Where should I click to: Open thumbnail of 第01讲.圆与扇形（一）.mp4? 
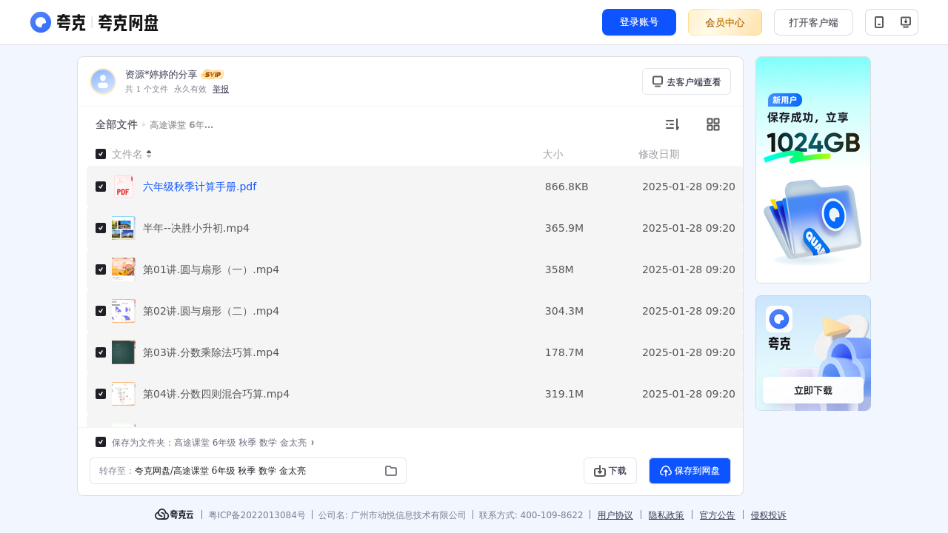(123, 269)
